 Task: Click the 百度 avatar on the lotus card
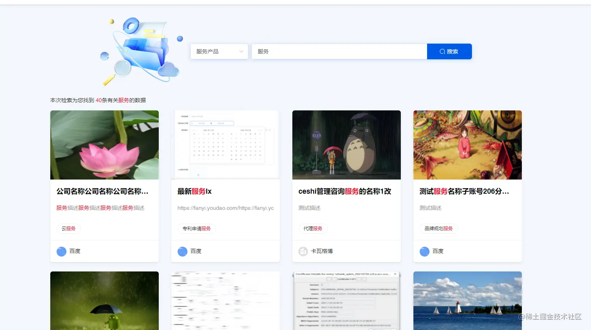(61, 251)
